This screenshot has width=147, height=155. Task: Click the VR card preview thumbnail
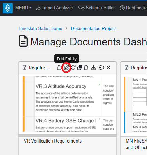(68, 104)
